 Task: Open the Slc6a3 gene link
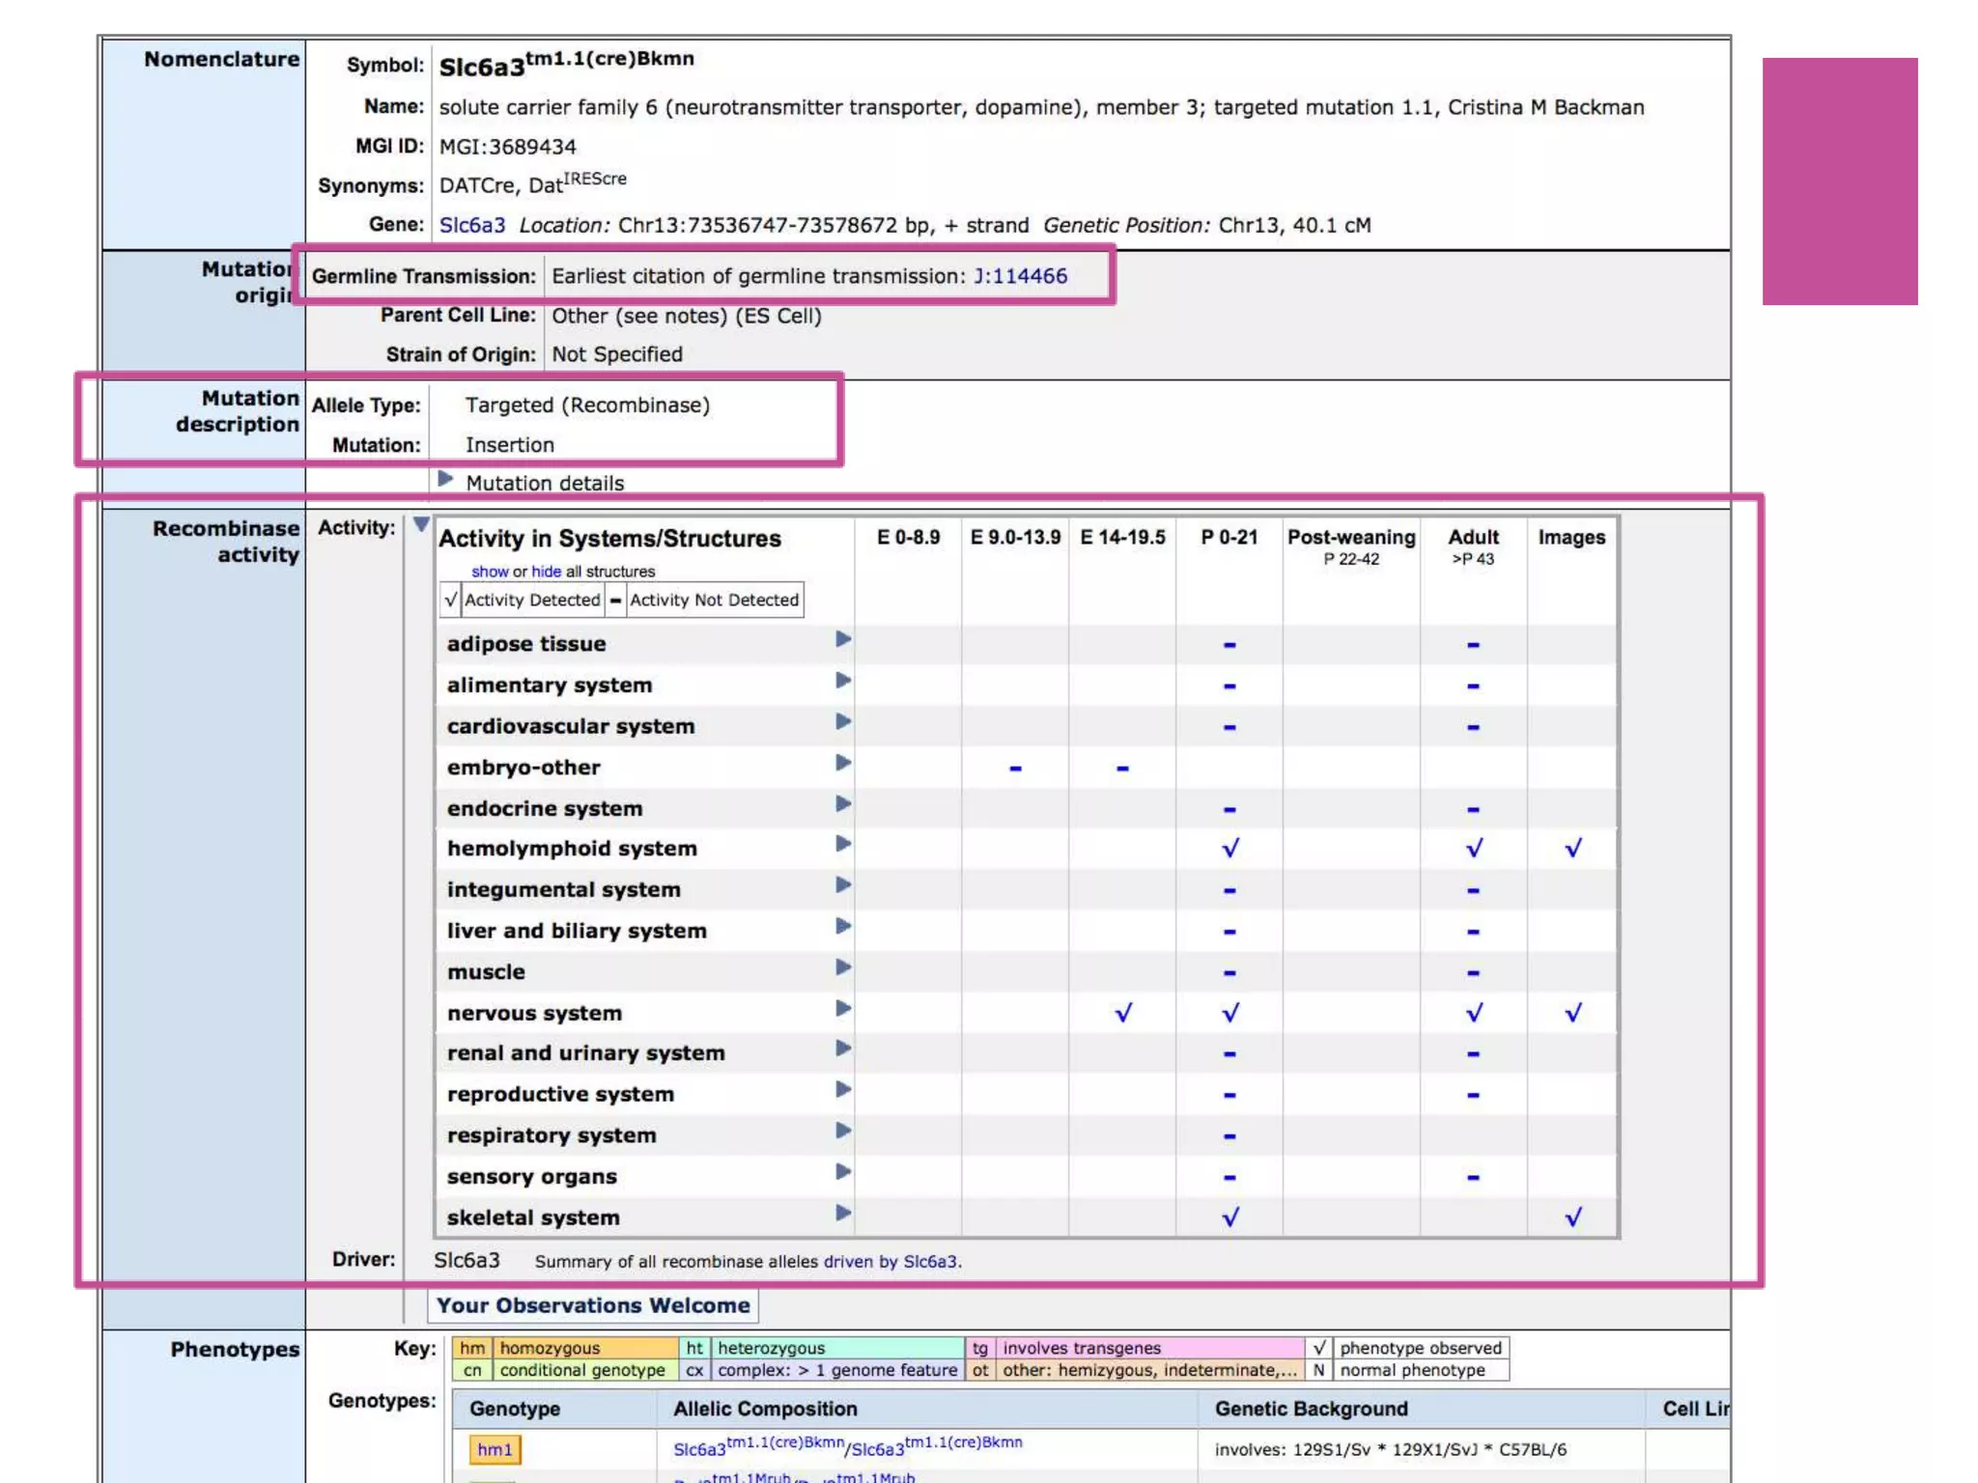tap(471, 225)
